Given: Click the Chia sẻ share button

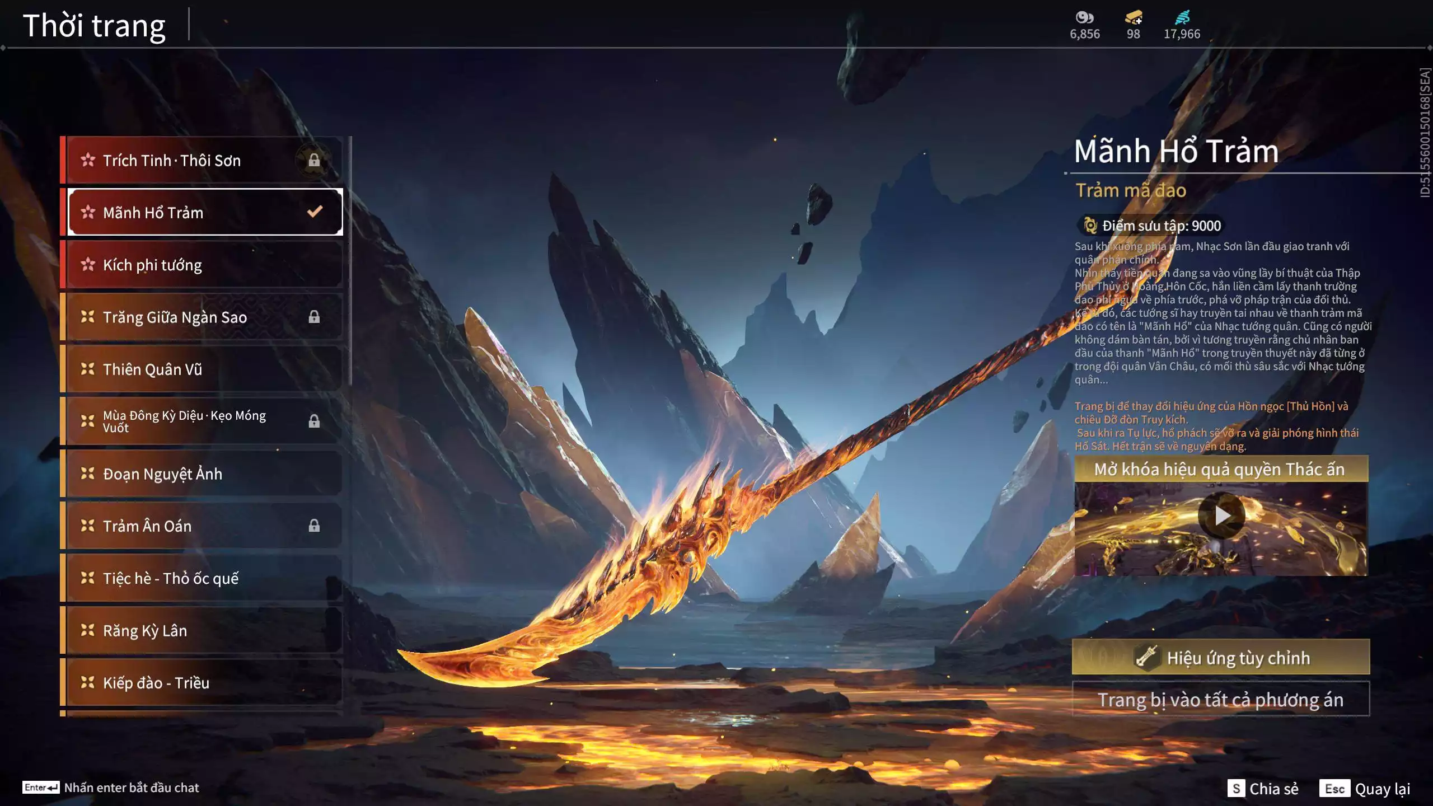Looking at the screenshot, I should point(1263,789).
